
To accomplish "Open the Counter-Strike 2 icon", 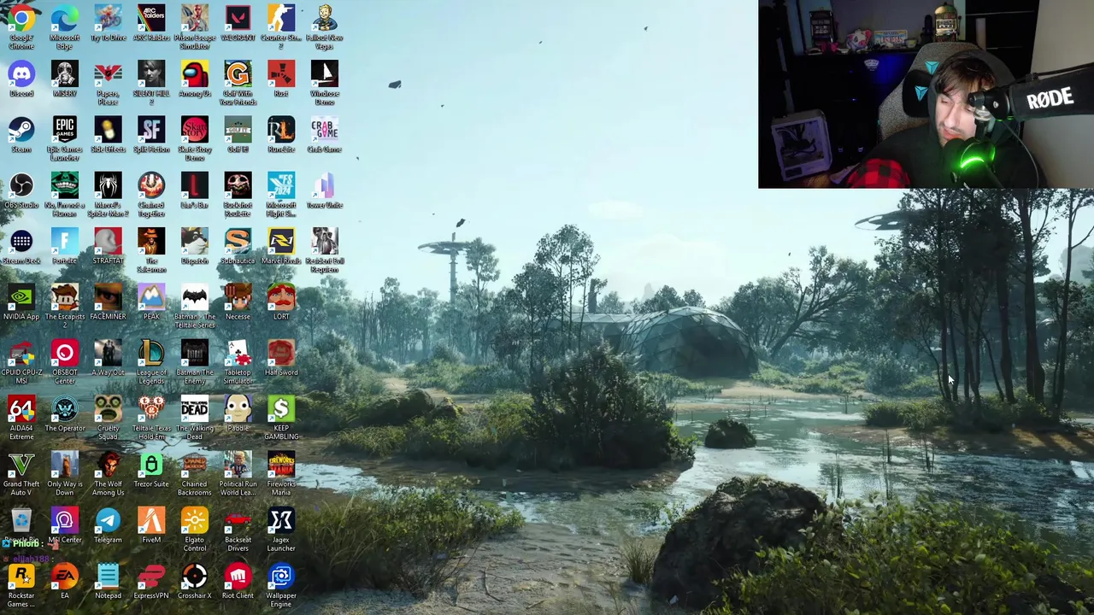I will click(281, 26).
